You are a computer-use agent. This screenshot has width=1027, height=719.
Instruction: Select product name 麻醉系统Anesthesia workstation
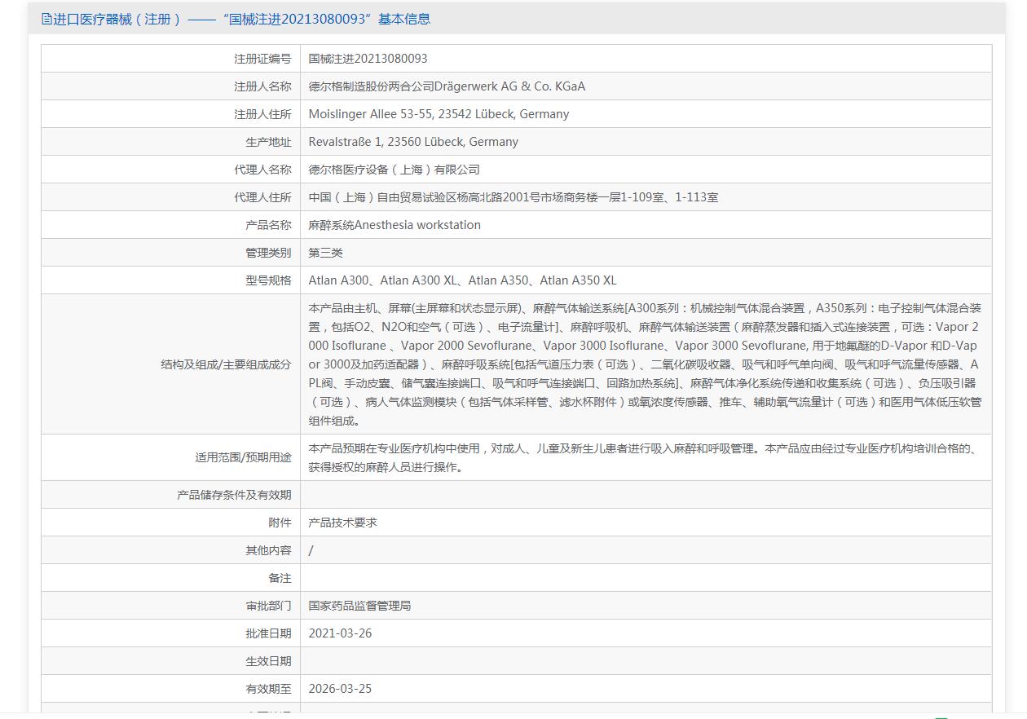tap(394, 225)
